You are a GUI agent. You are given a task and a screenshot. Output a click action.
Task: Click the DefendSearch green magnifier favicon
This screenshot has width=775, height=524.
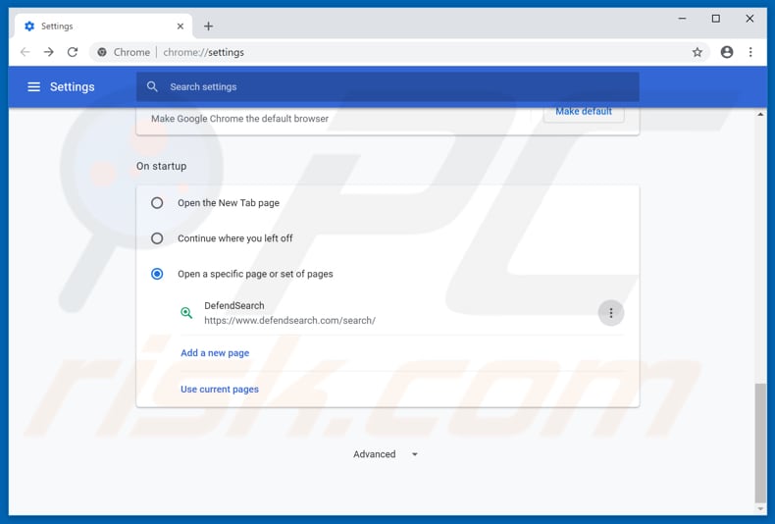(186, 312)
